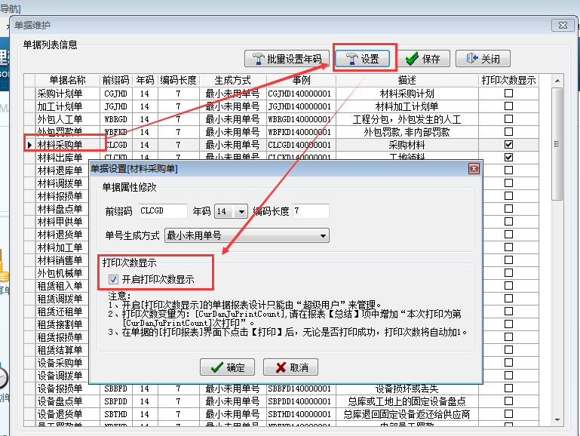Screen dimensions: 580x436
Task: Click the 前缀码 input field CLCGD
Action: (x=161, y=211)
